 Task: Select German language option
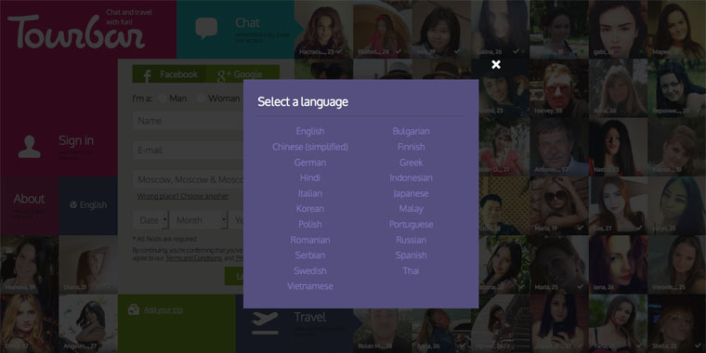[309, 162]
